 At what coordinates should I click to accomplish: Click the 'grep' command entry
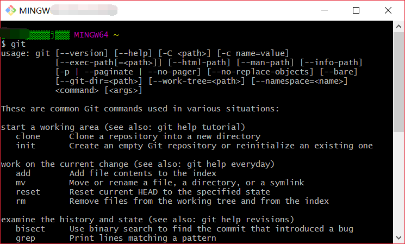(26, 239)
